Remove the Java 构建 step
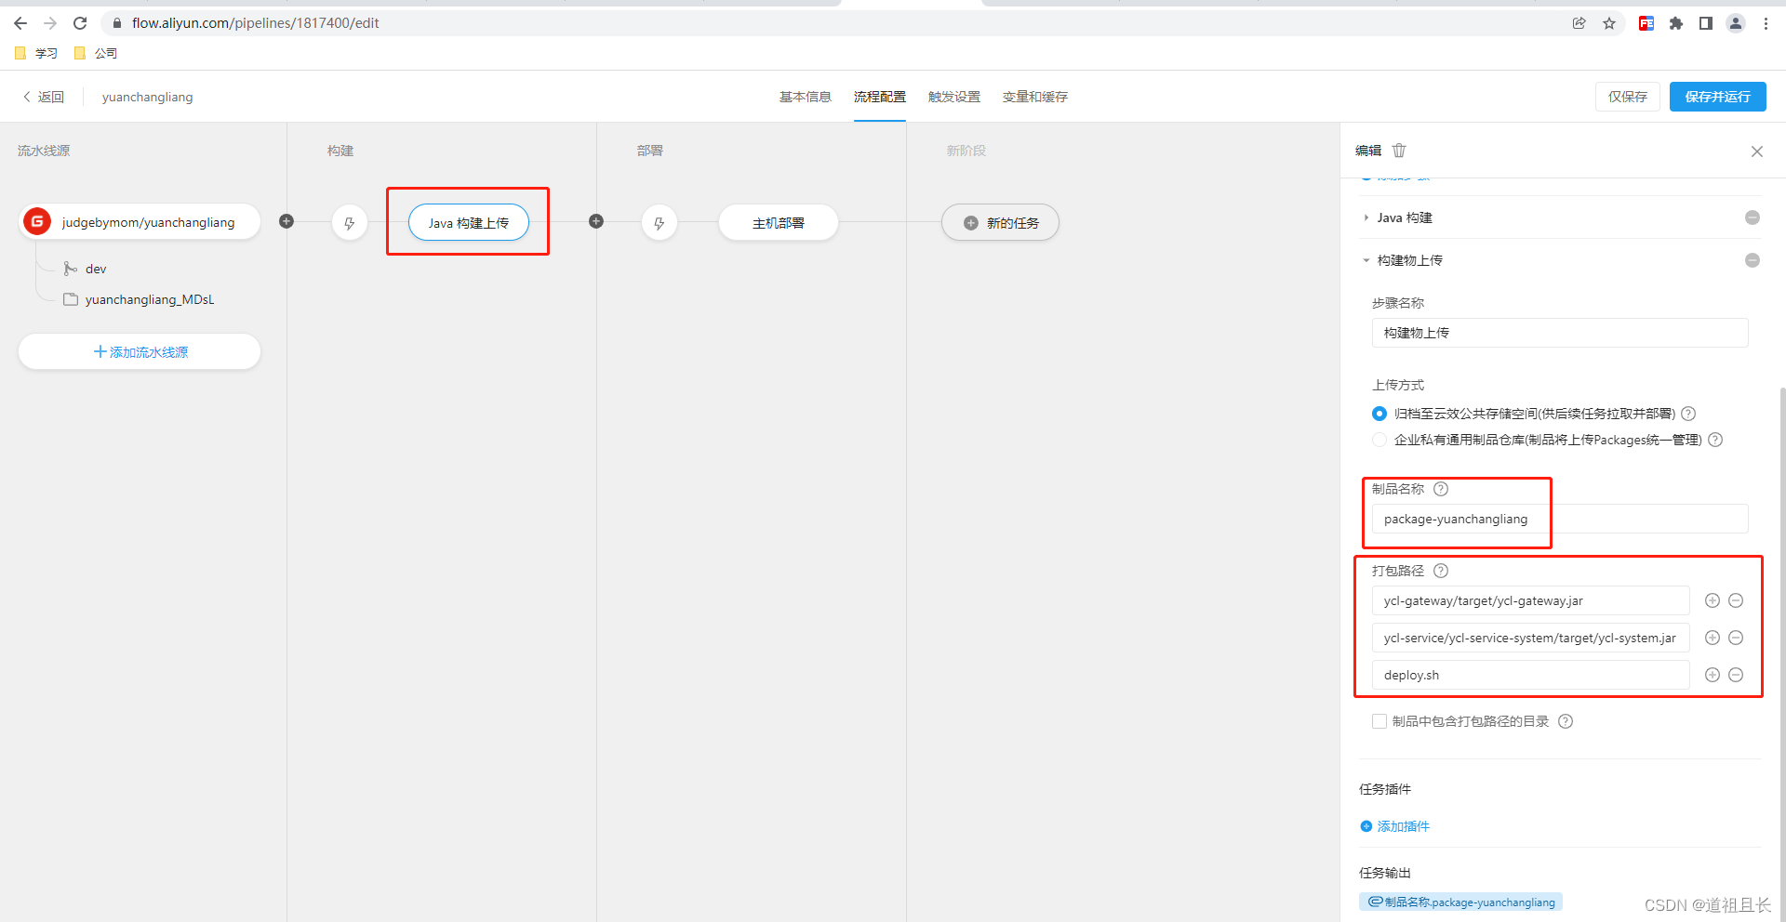Screen dimensions: 1786x922 pyautogui.click(x=1753, y=217)
